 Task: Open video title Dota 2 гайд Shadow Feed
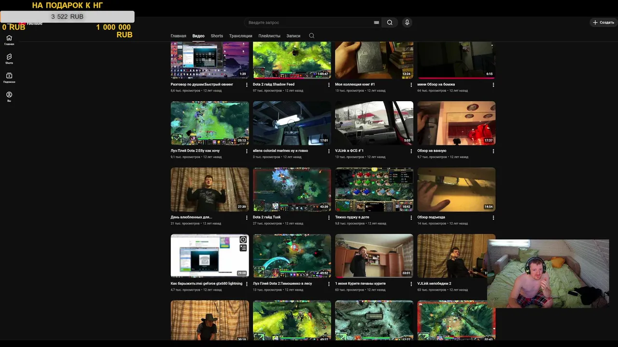[x=273, y=84]
